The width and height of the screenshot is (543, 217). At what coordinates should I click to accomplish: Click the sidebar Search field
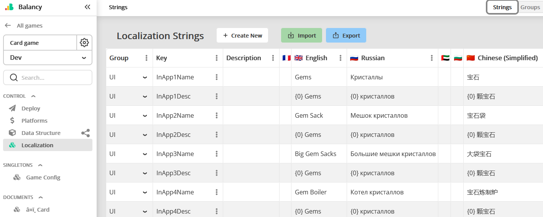point(48,77)
